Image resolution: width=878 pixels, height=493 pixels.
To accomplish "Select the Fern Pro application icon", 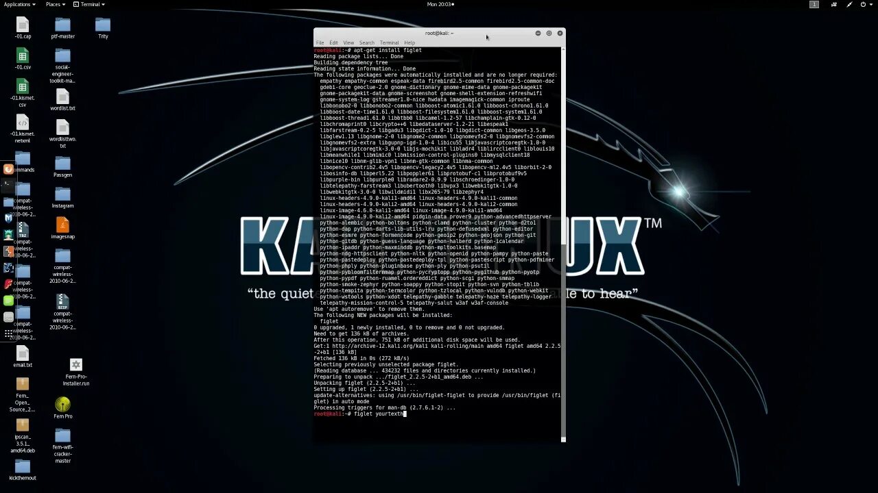I will [62, 408].
